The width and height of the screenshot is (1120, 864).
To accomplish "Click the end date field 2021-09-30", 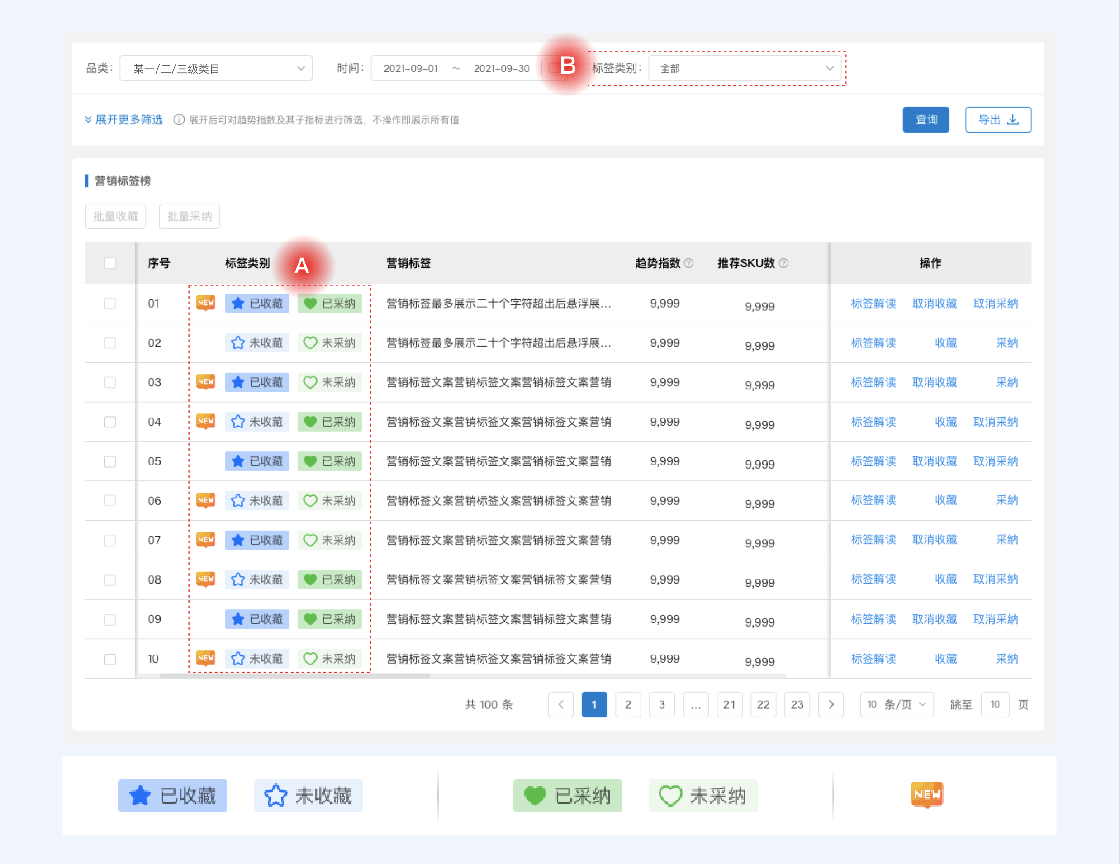I will 501,68.
